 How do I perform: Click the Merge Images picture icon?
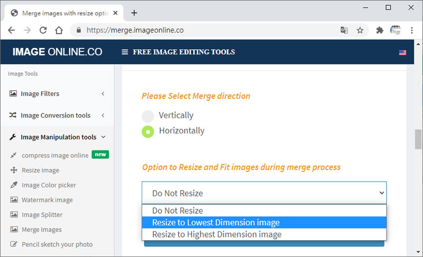tap(14, 229)
